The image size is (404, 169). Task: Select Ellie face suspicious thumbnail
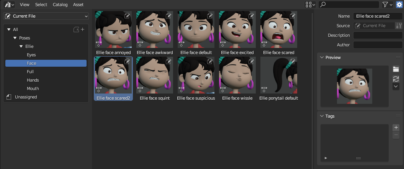point(196,75)
